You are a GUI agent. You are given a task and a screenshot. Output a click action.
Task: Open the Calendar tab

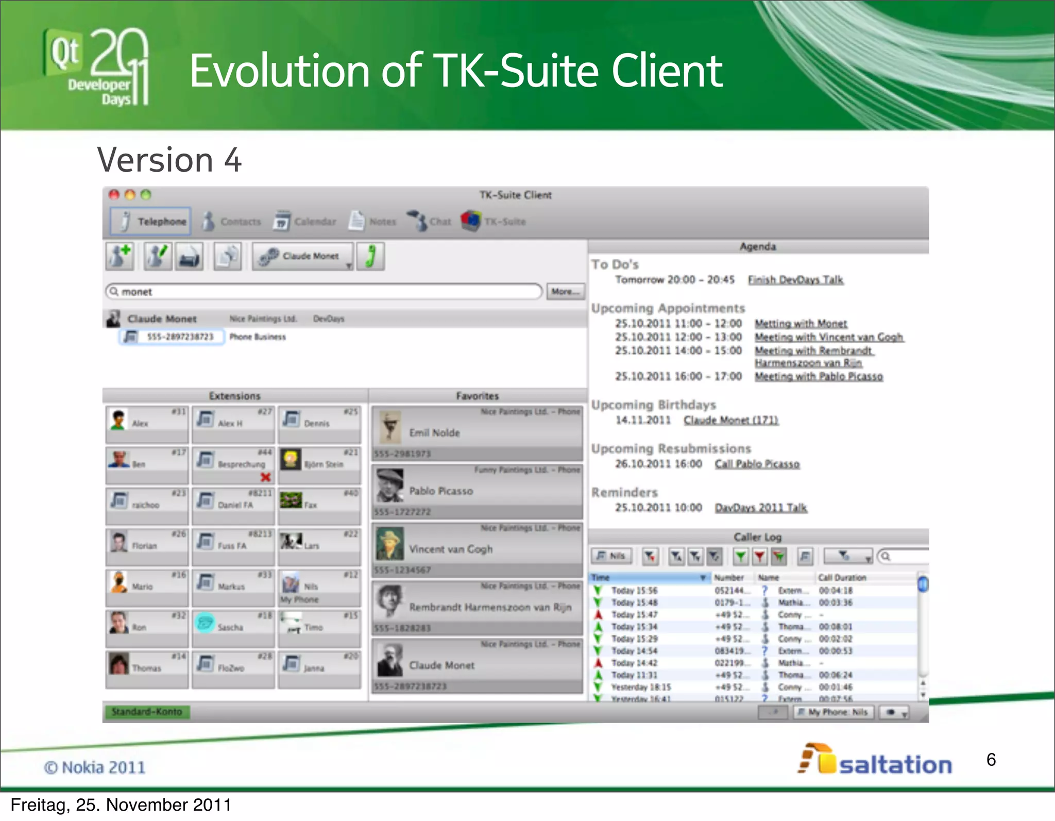(304, 222)
